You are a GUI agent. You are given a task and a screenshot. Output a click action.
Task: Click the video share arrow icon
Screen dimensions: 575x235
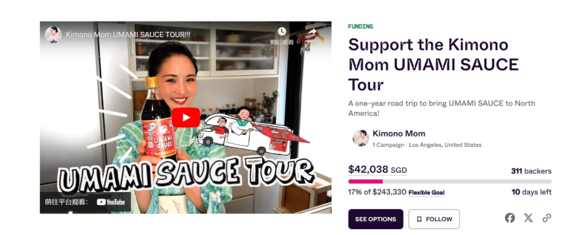click(x=311, y=32)
